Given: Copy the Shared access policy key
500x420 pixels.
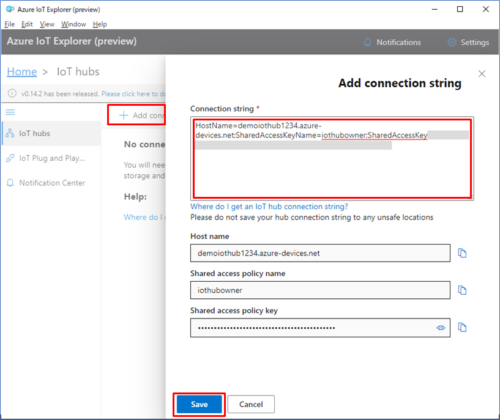Looking at the screenshot, I should (x=463, y=327).
